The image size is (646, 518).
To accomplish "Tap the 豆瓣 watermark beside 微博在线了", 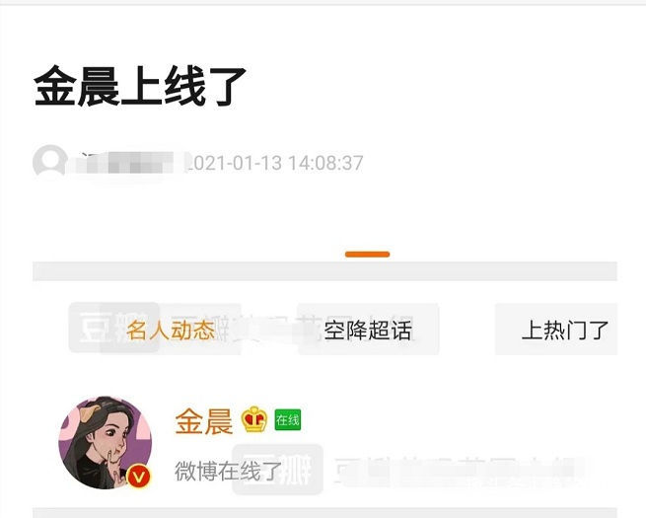I will [277, 470].
